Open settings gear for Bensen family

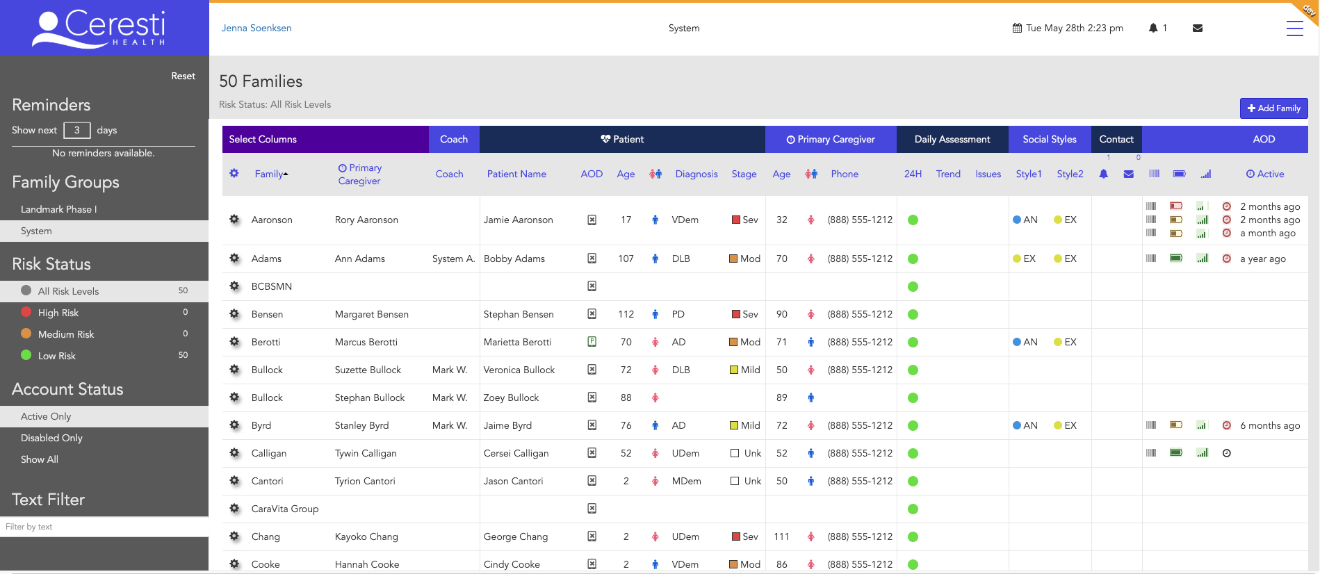point(234,314)
